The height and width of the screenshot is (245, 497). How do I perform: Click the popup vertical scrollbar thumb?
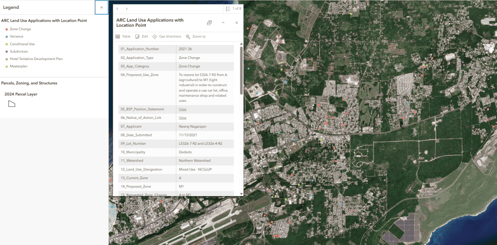[x=241, y=69]
